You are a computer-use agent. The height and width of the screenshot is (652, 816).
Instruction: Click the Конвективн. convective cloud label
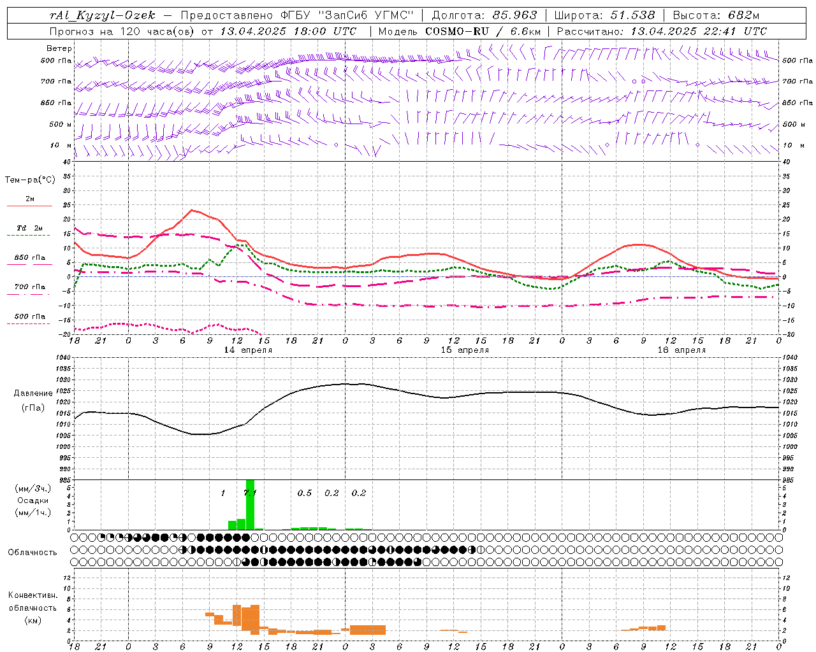[33, 596]
